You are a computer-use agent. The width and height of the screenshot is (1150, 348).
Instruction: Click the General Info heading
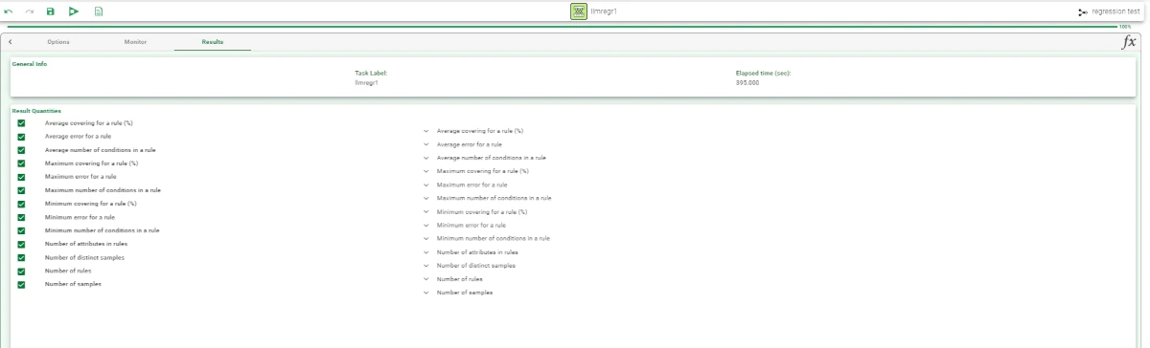(29, 64)
